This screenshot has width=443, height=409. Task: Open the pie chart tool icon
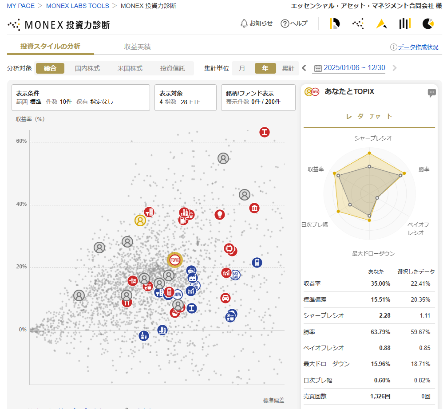click(428, 24)
